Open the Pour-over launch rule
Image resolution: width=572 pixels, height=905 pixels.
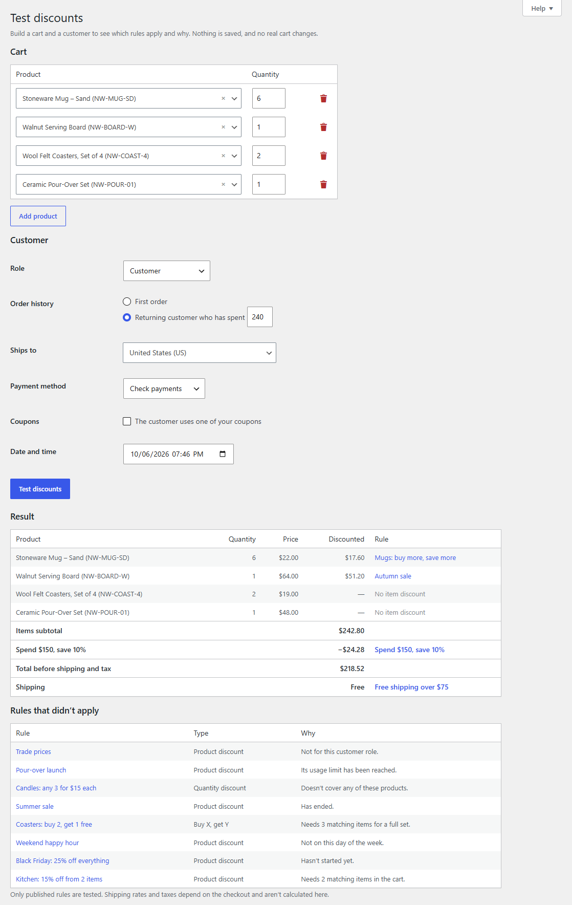tap(41, 770)
